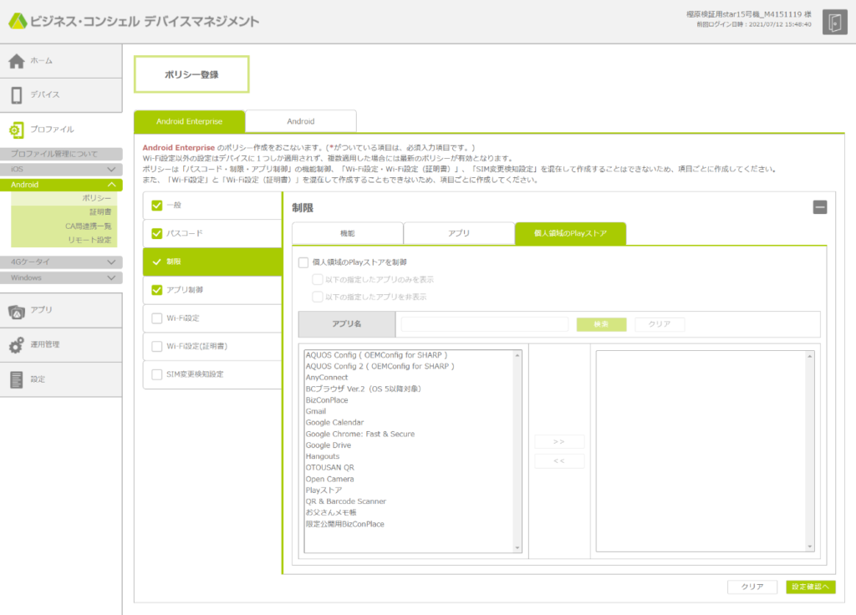Open the CA局連携一覧 link

pos(88,226)
